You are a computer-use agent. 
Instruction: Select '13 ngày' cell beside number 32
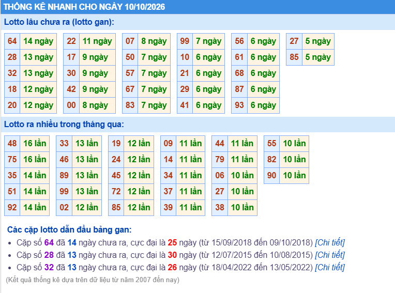pyautogui.click(x=38, y=73)
